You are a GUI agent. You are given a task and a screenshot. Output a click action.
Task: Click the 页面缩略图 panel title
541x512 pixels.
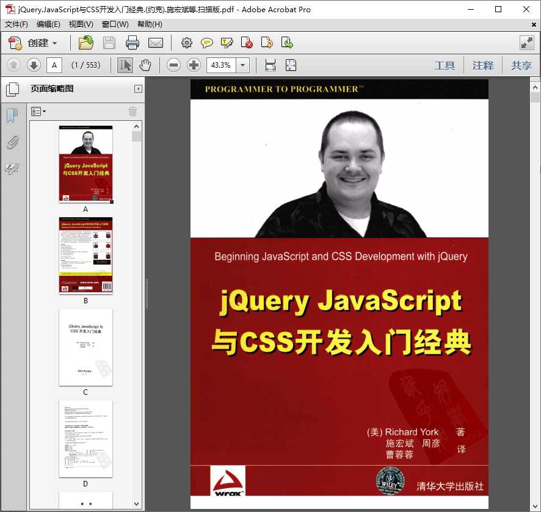[x=52, y=89]
